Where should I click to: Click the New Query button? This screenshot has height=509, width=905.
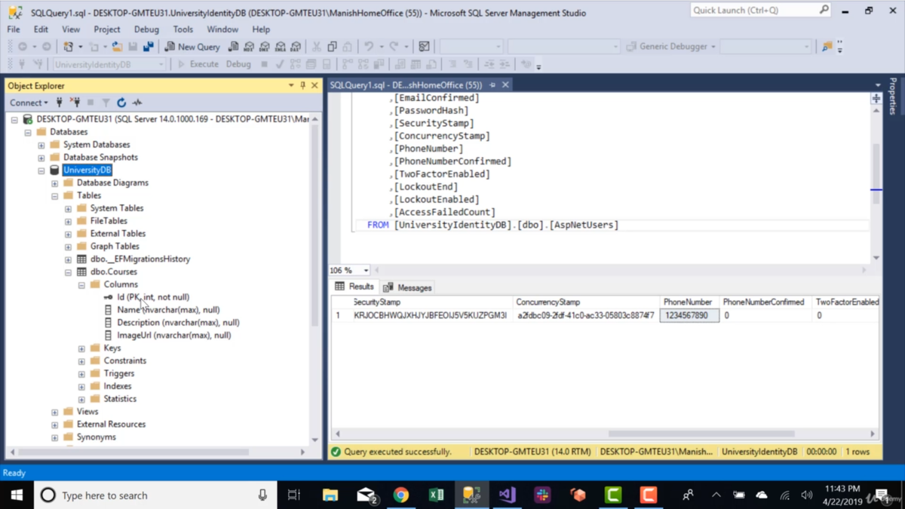[x=192, y=47]
